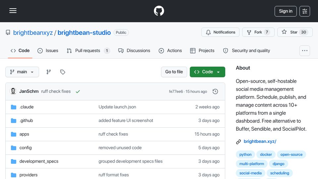Click folder icon beside .github
Image resolution: width=318 pixels, height=179 pixels.
pyautogui.click(x=14, y=121)
